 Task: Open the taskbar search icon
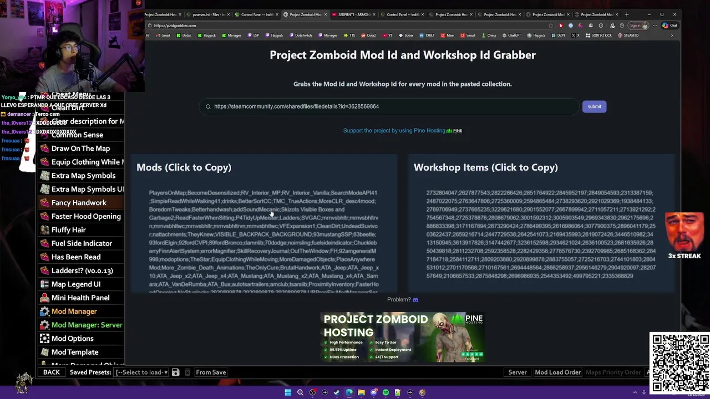click(300, 392)
